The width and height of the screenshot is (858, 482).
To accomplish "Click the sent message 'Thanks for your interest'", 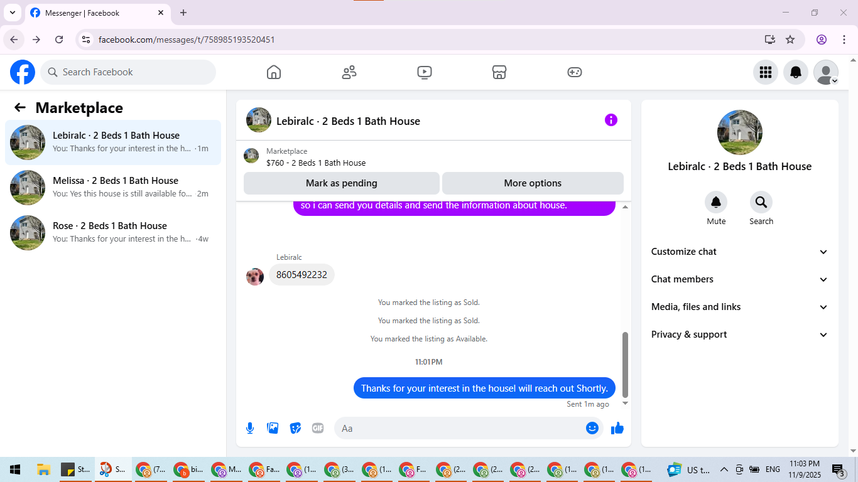I will tap(484, 388).
